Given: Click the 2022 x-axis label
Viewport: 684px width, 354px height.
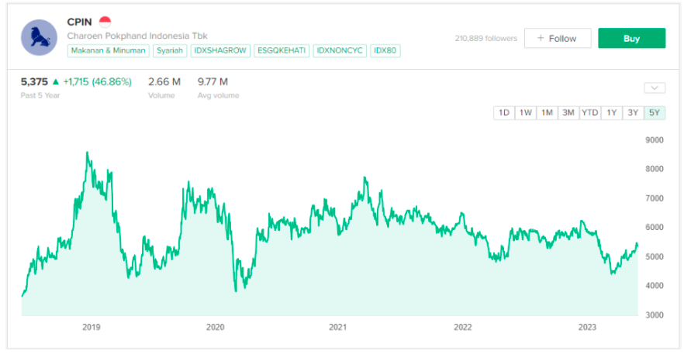Looking at the screenshot, I should point(462,328).
